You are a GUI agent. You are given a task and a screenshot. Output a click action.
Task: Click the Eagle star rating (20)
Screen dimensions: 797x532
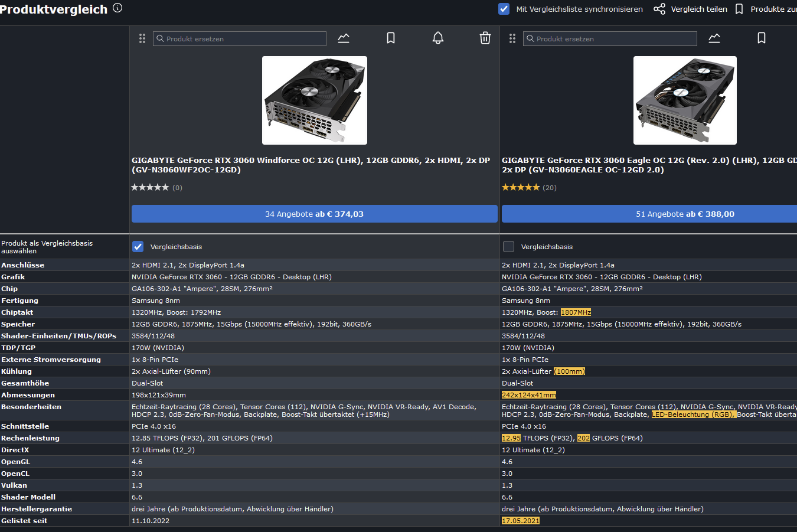(529, 187)
